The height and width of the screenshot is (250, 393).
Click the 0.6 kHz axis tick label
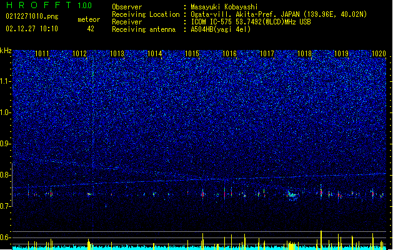5,237
